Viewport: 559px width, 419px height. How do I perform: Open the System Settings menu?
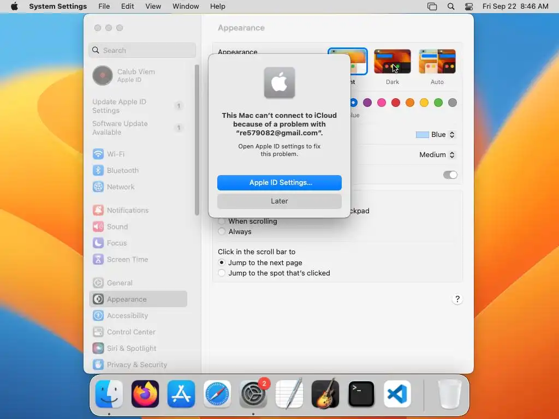click(58, 7)
